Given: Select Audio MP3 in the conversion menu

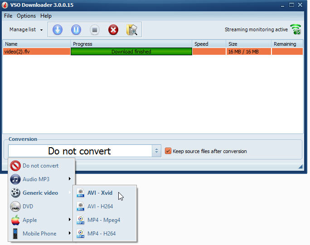Looking at the screenshot, I should pos(42,179).
